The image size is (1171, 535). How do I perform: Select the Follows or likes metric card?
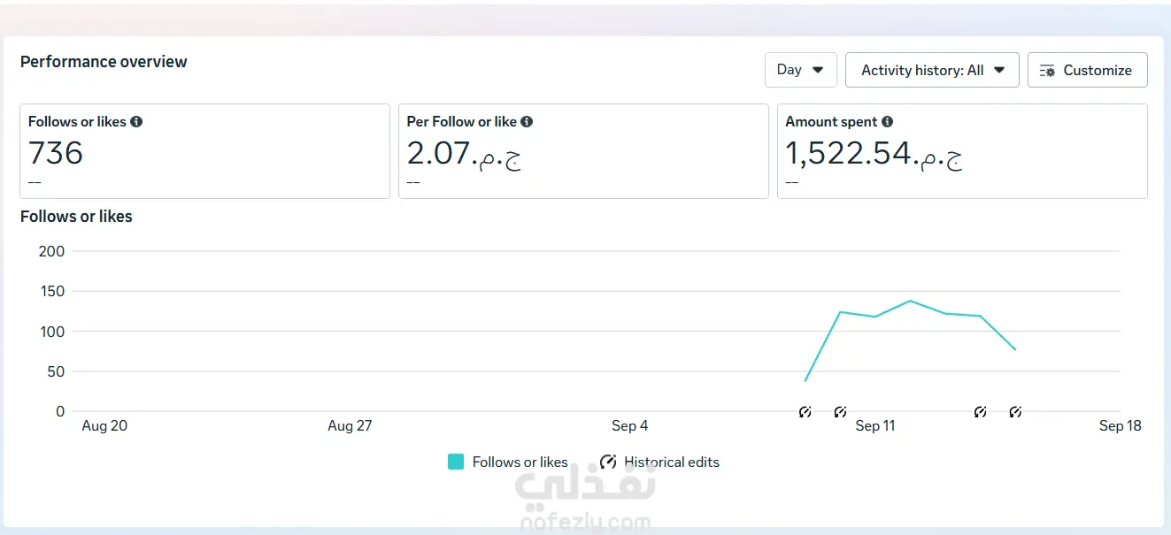click(x=204, y=151)
